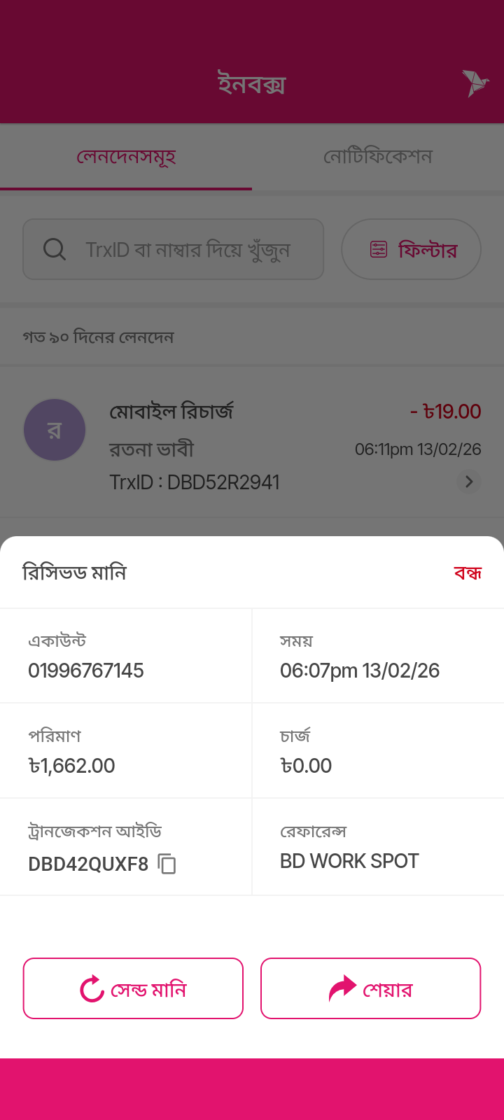Open the ফিল্টার filter button
This screenshot has width=504, height=1120.
pyautogui.click(x=411, y=249)
